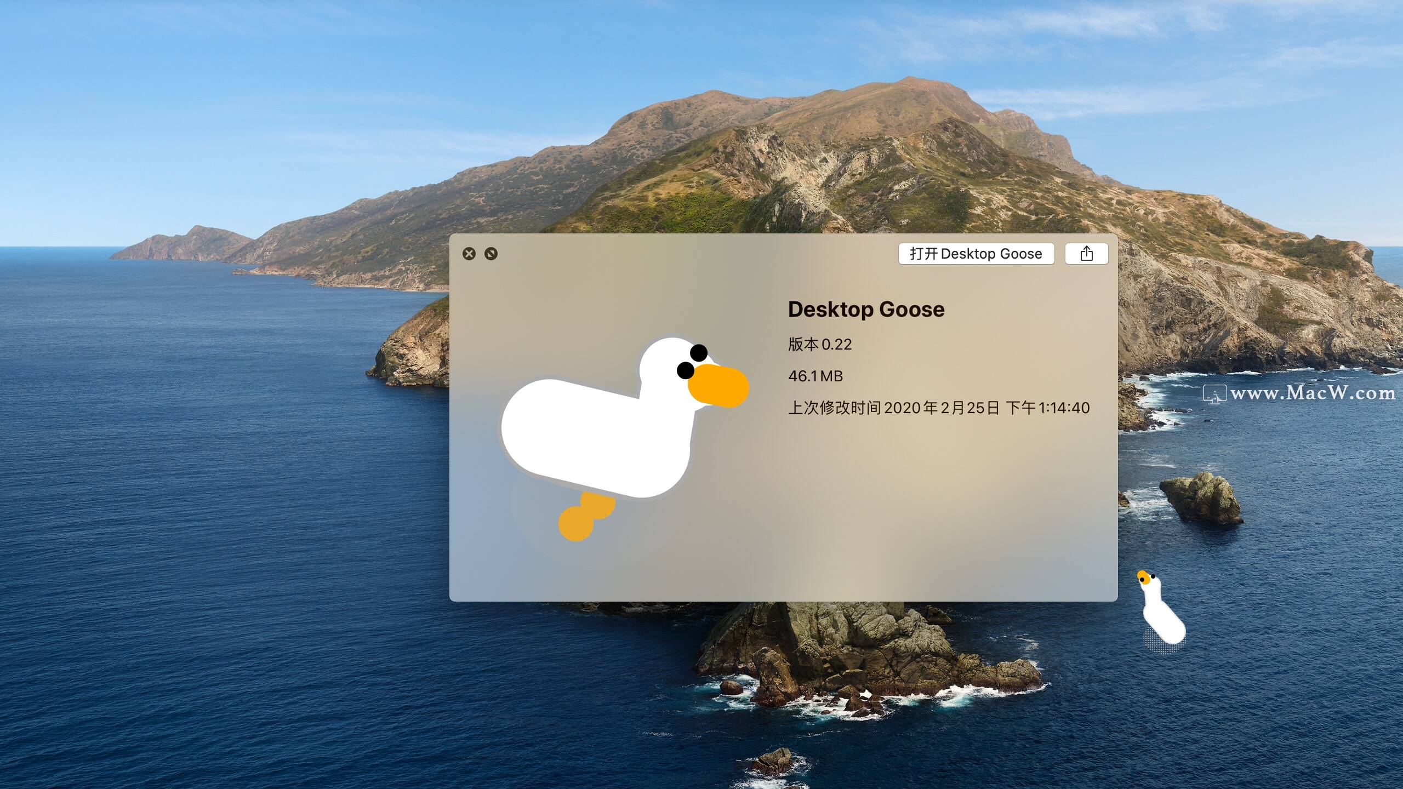Click the close button on info panel
This screenshot has width=1403, height=789.
coord(469,253)
